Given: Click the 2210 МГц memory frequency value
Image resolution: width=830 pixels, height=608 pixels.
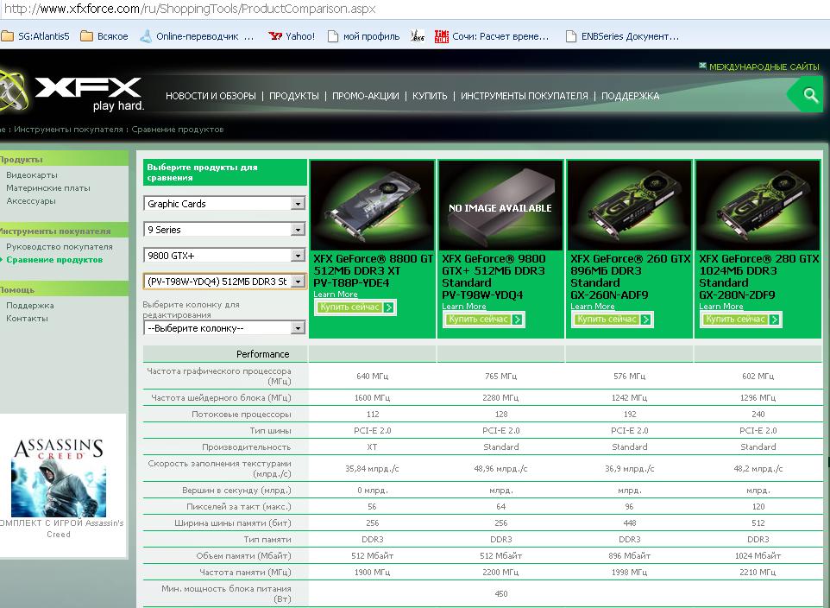Looking at the screenshot, I should (758, 573).
